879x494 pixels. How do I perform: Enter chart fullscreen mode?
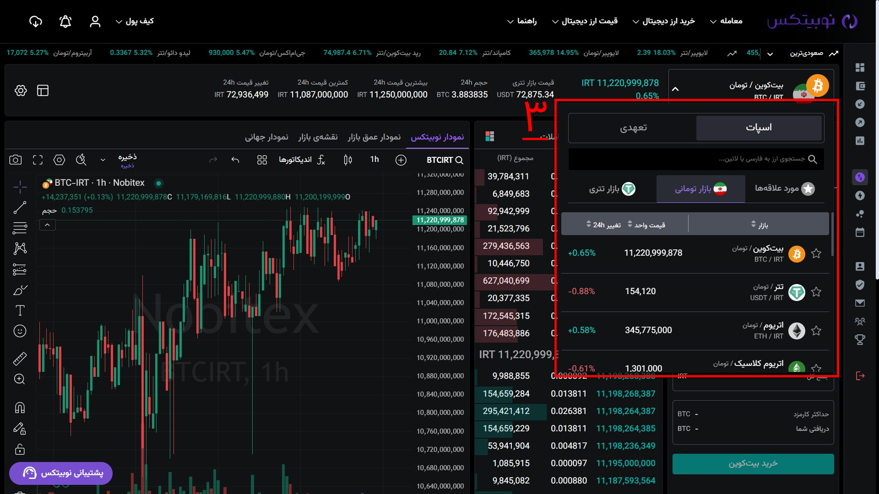pyautogui.click(x=38, y=160)
